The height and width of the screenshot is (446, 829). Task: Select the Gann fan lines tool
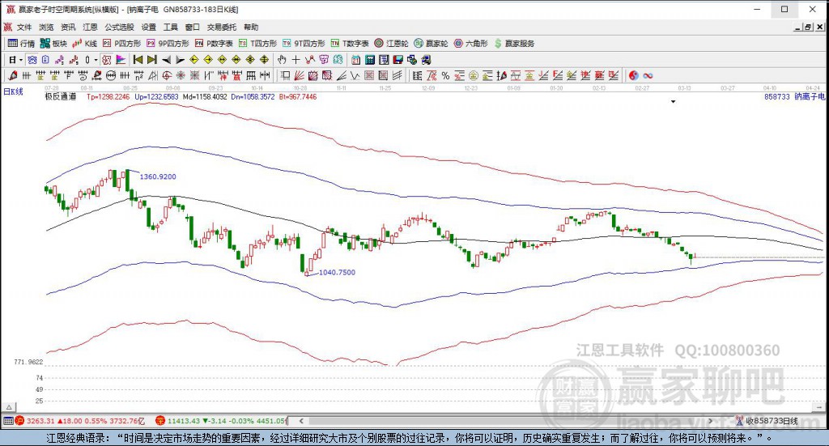coord(299,75)
